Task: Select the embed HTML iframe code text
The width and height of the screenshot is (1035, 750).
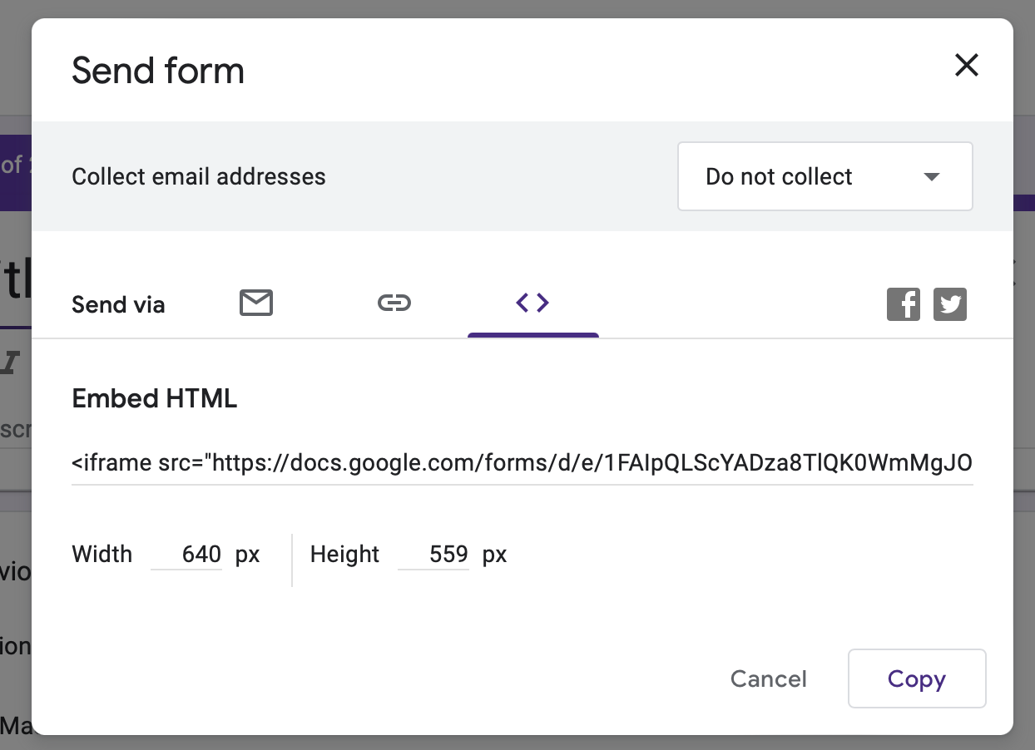Action: coord(522,463)
